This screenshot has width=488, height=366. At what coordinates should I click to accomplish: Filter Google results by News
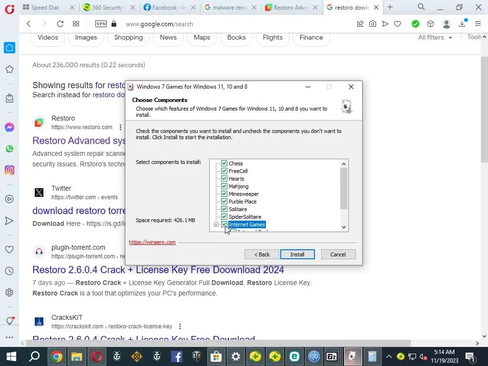[x=168, y=38]
